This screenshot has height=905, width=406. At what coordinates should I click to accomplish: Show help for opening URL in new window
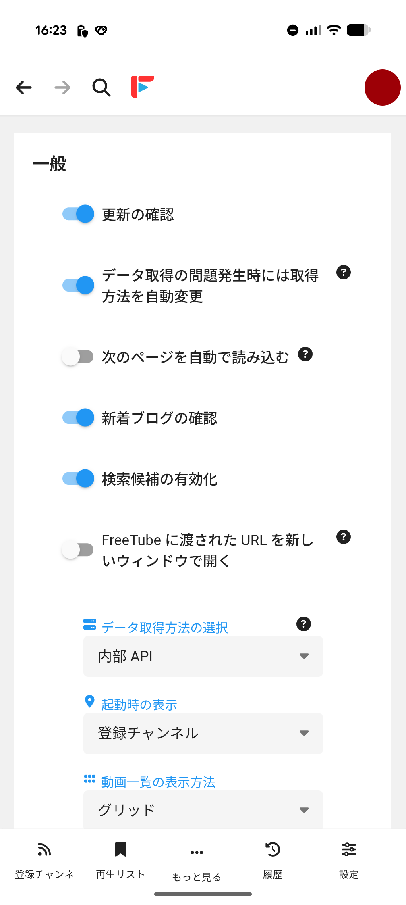coord(343,537)
